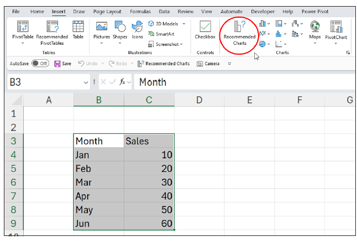This screenshot has width=357, height=247.
Task: Select column F header
Action: click(300, 99)
